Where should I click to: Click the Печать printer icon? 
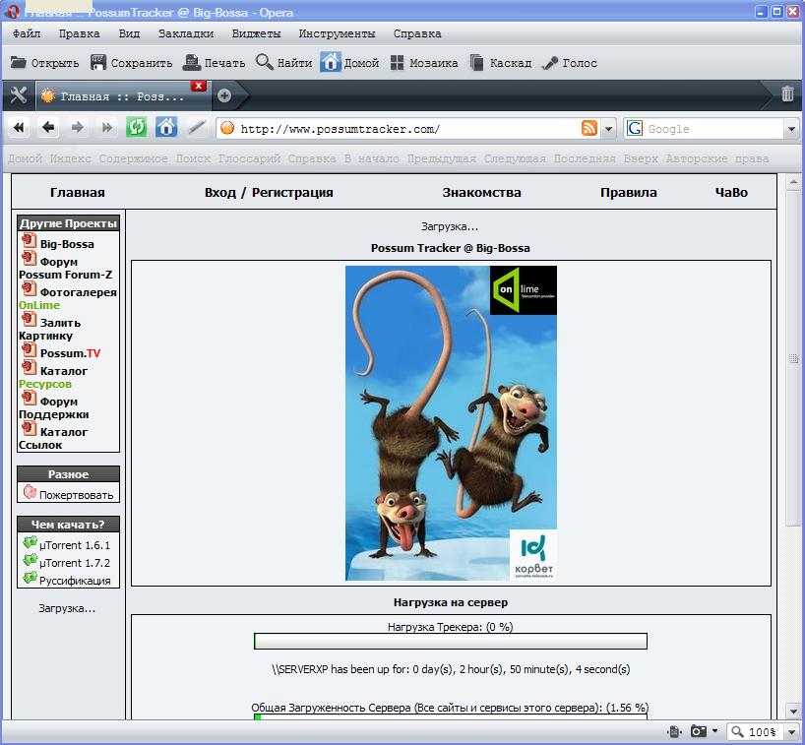[192, 63]
